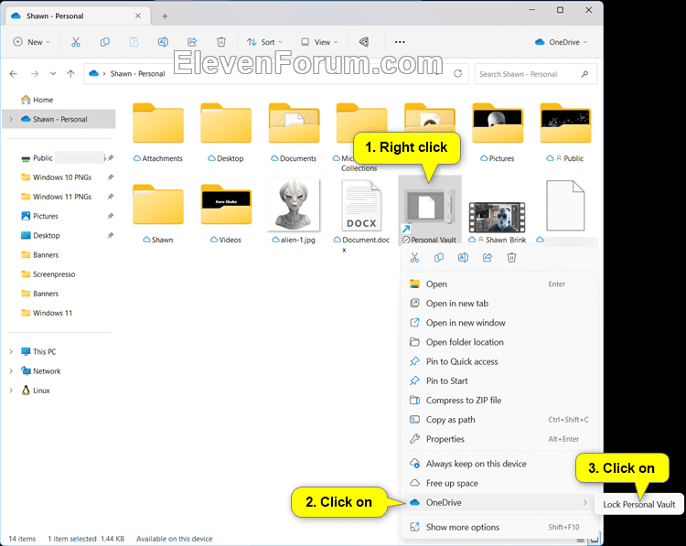
Task: Click the Paste icon in the toolbar
Action: click(x=134, y=42)
